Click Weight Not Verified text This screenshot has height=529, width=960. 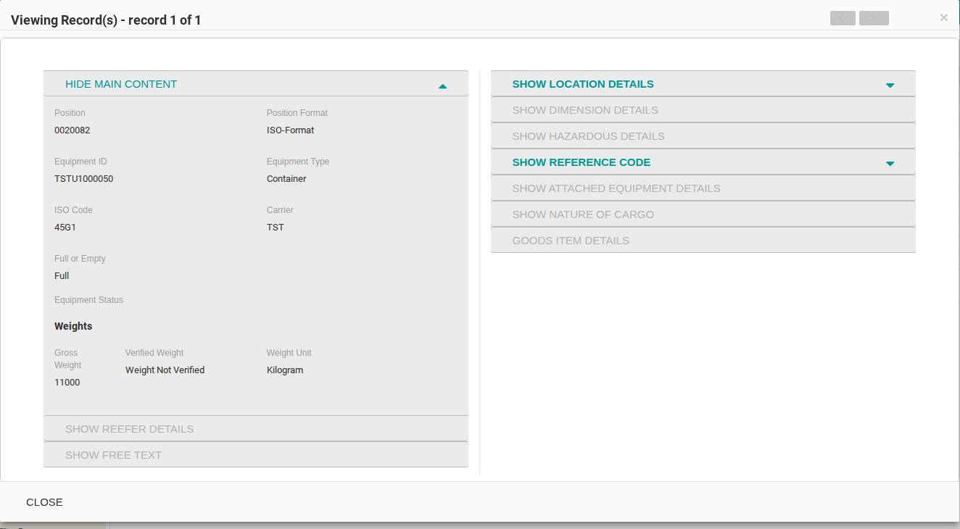(165, 370)
